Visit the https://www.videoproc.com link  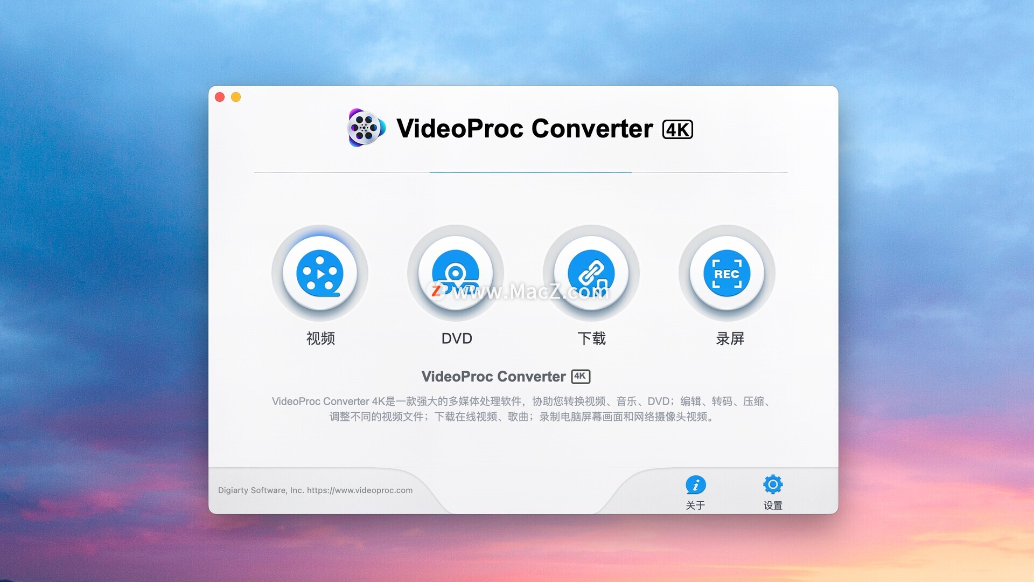[x=360, y=490]
